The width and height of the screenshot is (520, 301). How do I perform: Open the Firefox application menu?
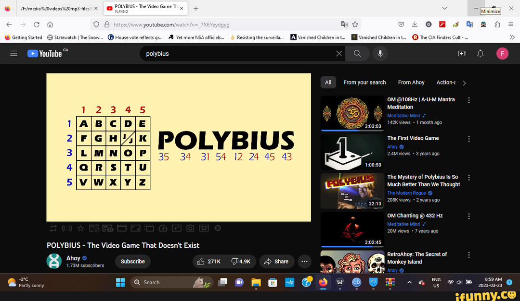click(510, 24)
